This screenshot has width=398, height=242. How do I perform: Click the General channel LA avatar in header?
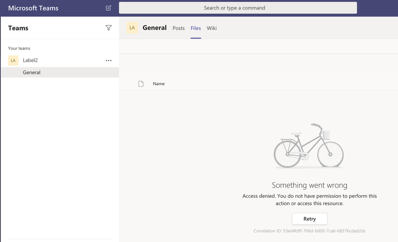coord(132,27)
